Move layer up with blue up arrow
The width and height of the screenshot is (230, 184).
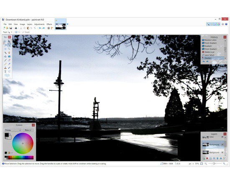(217, 158)
